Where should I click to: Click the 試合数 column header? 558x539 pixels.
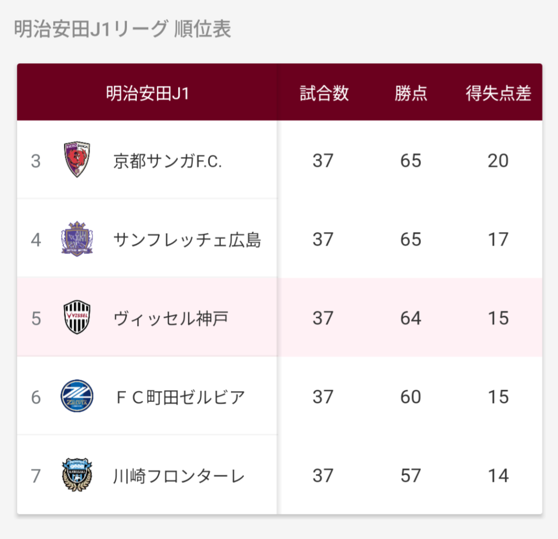click(324, 94)
